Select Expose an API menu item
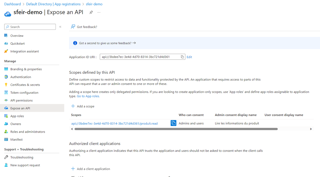 32,108
